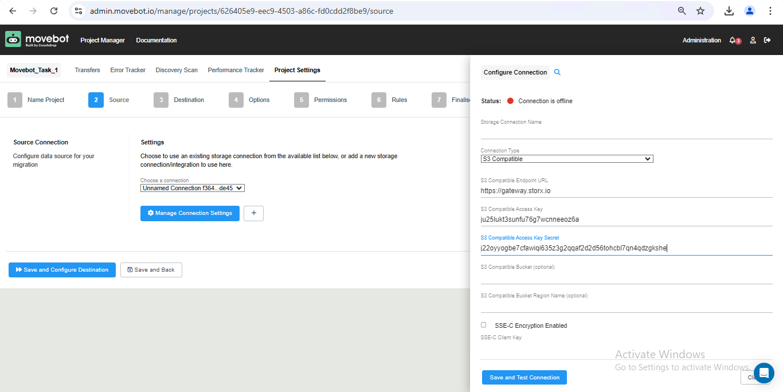The width and height of the screenshot is (783, 392).
Task: Click step 5 number badge
Action: [302, 100]
